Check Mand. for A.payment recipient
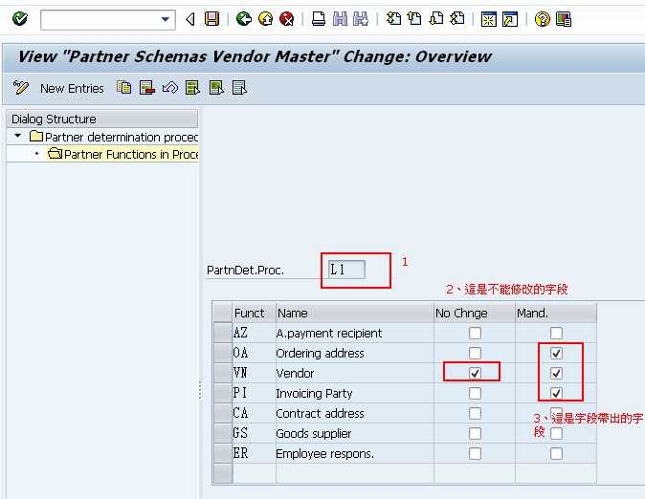645x499 pixels. click(x=556, y=333)
